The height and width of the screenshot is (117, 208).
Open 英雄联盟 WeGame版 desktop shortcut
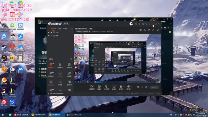pyautogui.click(x=12, y=93)
